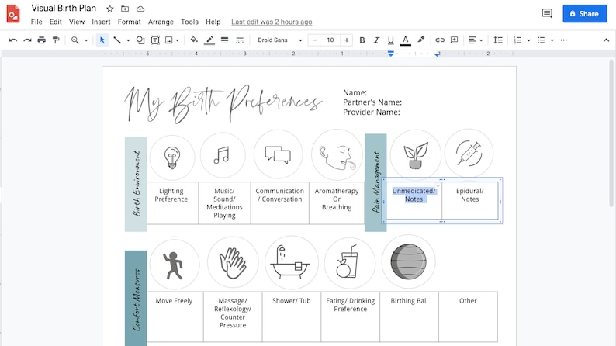Click the Redo arrow icon

click(x=27, y=40)
